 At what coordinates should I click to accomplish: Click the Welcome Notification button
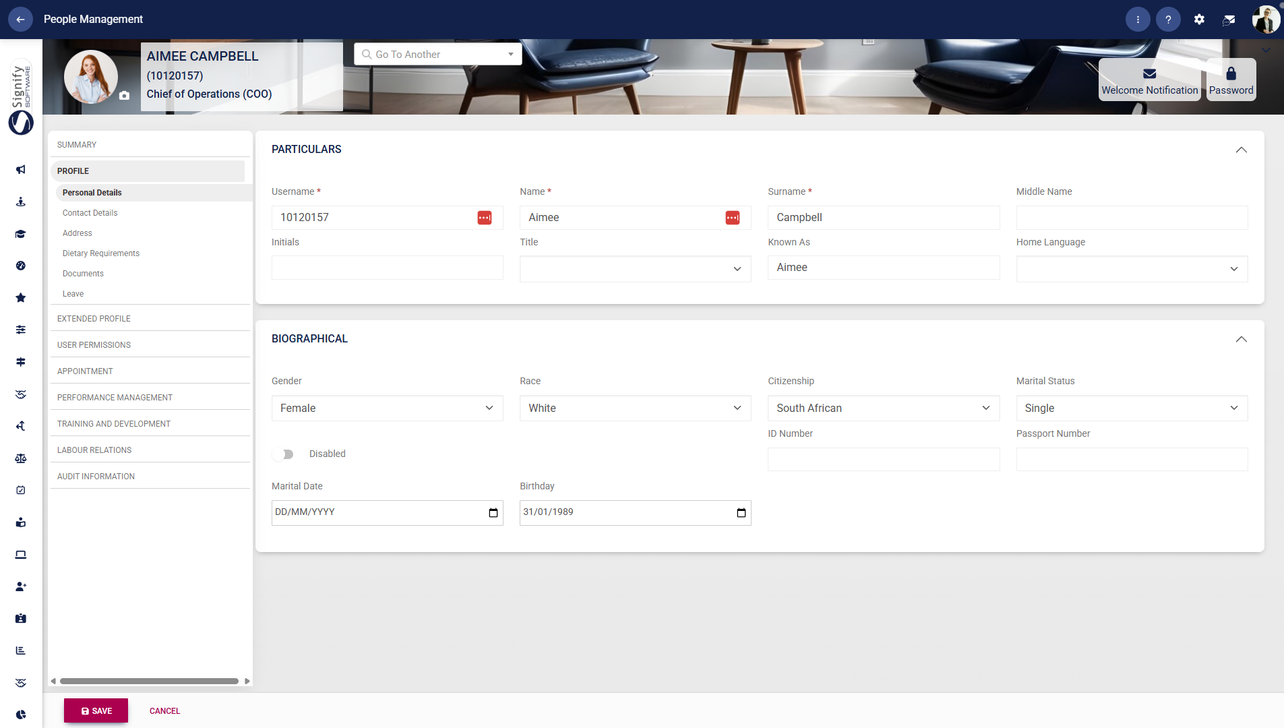click(x=1149, y=80)
